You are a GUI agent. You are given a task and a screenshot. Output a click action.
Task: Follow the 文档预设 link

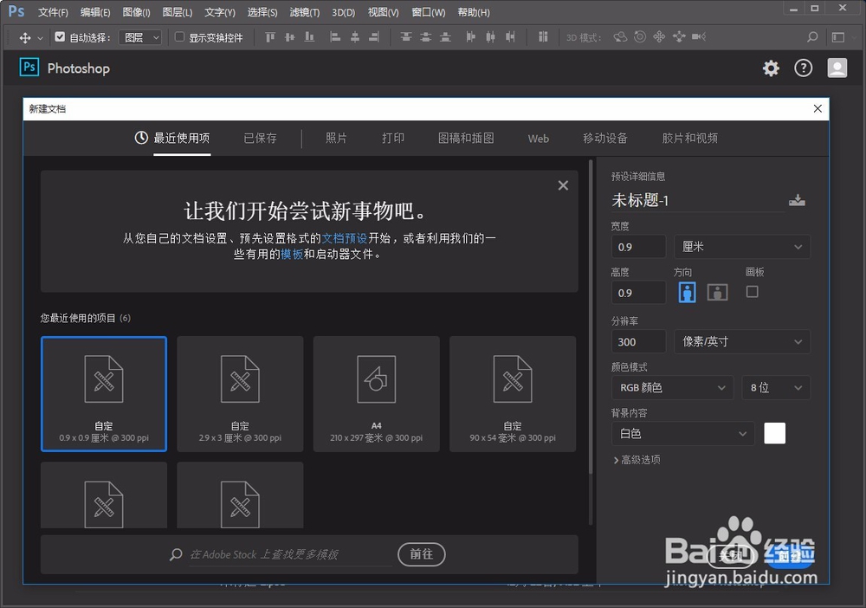[x=345, y=238]
